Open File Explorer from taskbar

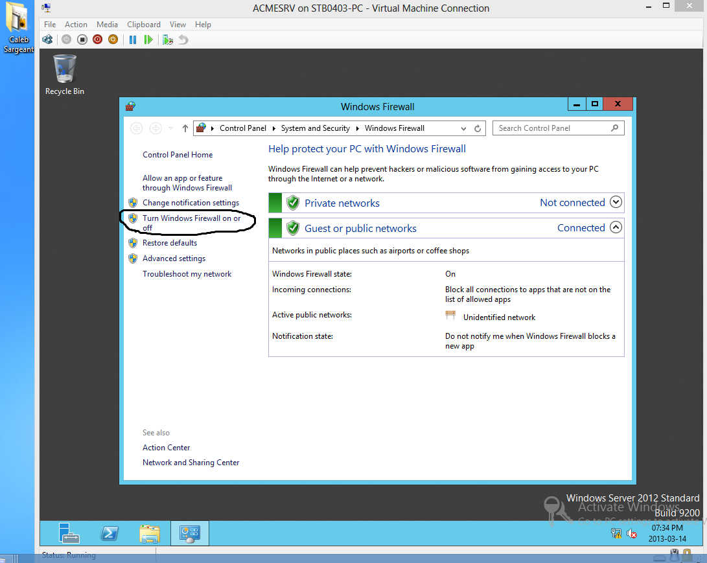149,534
